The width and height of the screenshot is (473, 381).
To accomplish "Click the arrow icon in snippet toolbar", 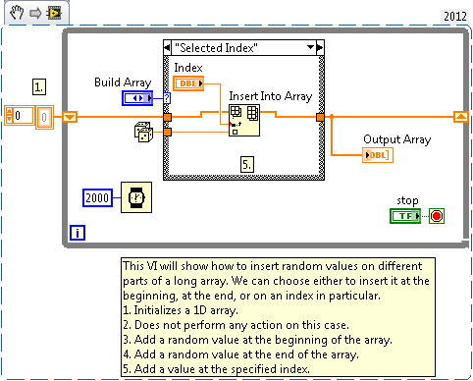I will [x=35, y=14].
